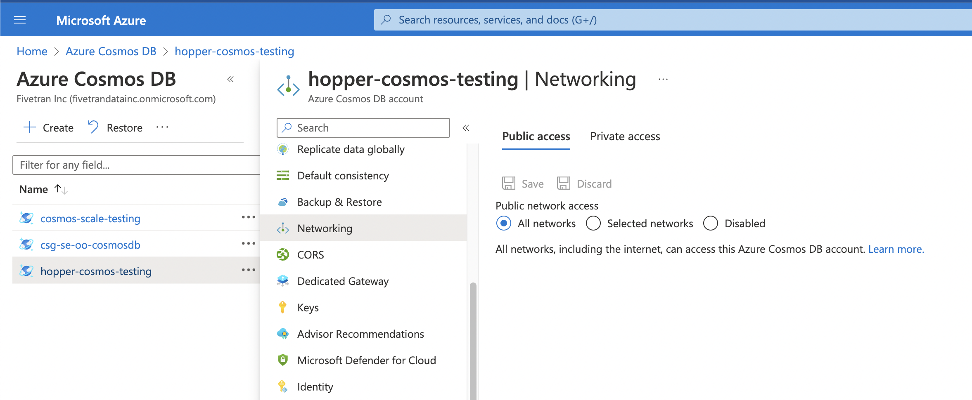Click the csg-se-oo-cosmosdb database icon
The image size is (972, 400).
26,245
